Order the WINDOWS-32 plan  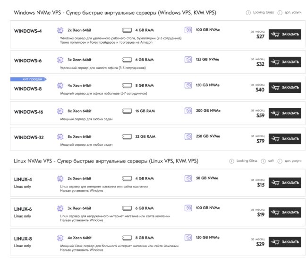[x=285, y=139]
